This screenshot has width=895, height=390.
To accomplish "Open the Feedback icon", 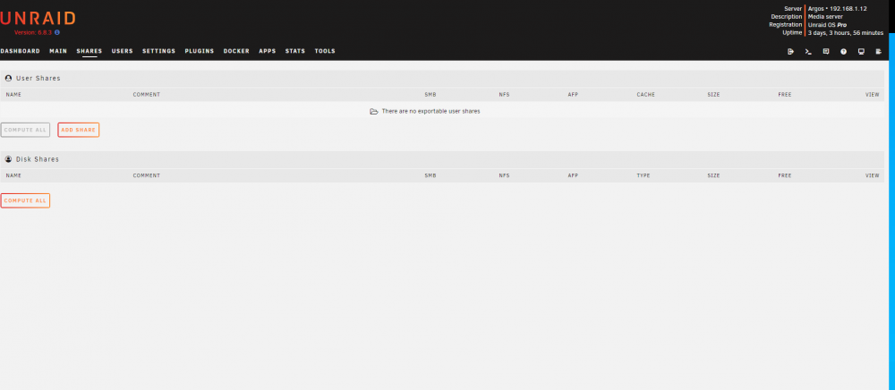I will click(x=826, y=51).
